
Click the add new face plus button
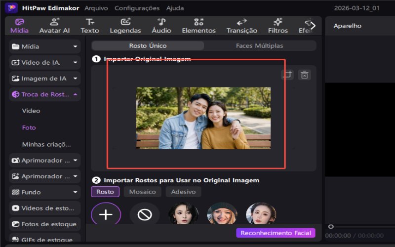[106, 214]
